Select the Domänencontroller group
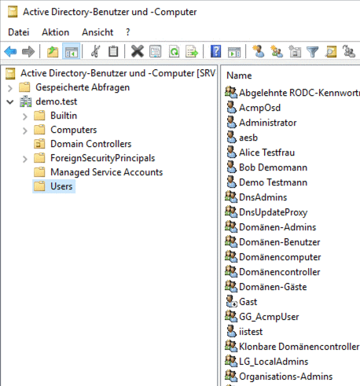360x386 pixels. 280,272
